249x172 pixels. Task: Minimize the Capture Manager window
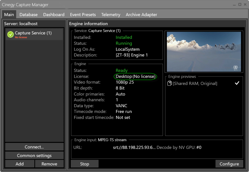(x=235, y=4)
